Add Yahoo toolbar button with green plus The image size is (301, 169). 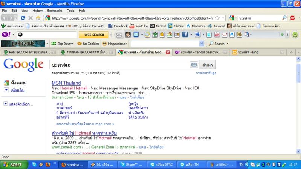282,35
